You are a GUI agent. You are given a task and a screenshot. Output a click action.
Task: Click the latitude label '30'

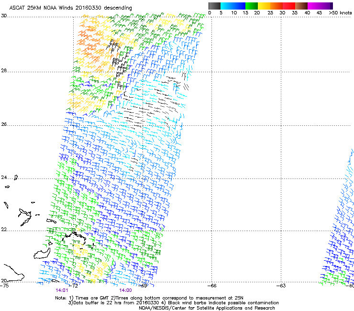tap(4, 16)
